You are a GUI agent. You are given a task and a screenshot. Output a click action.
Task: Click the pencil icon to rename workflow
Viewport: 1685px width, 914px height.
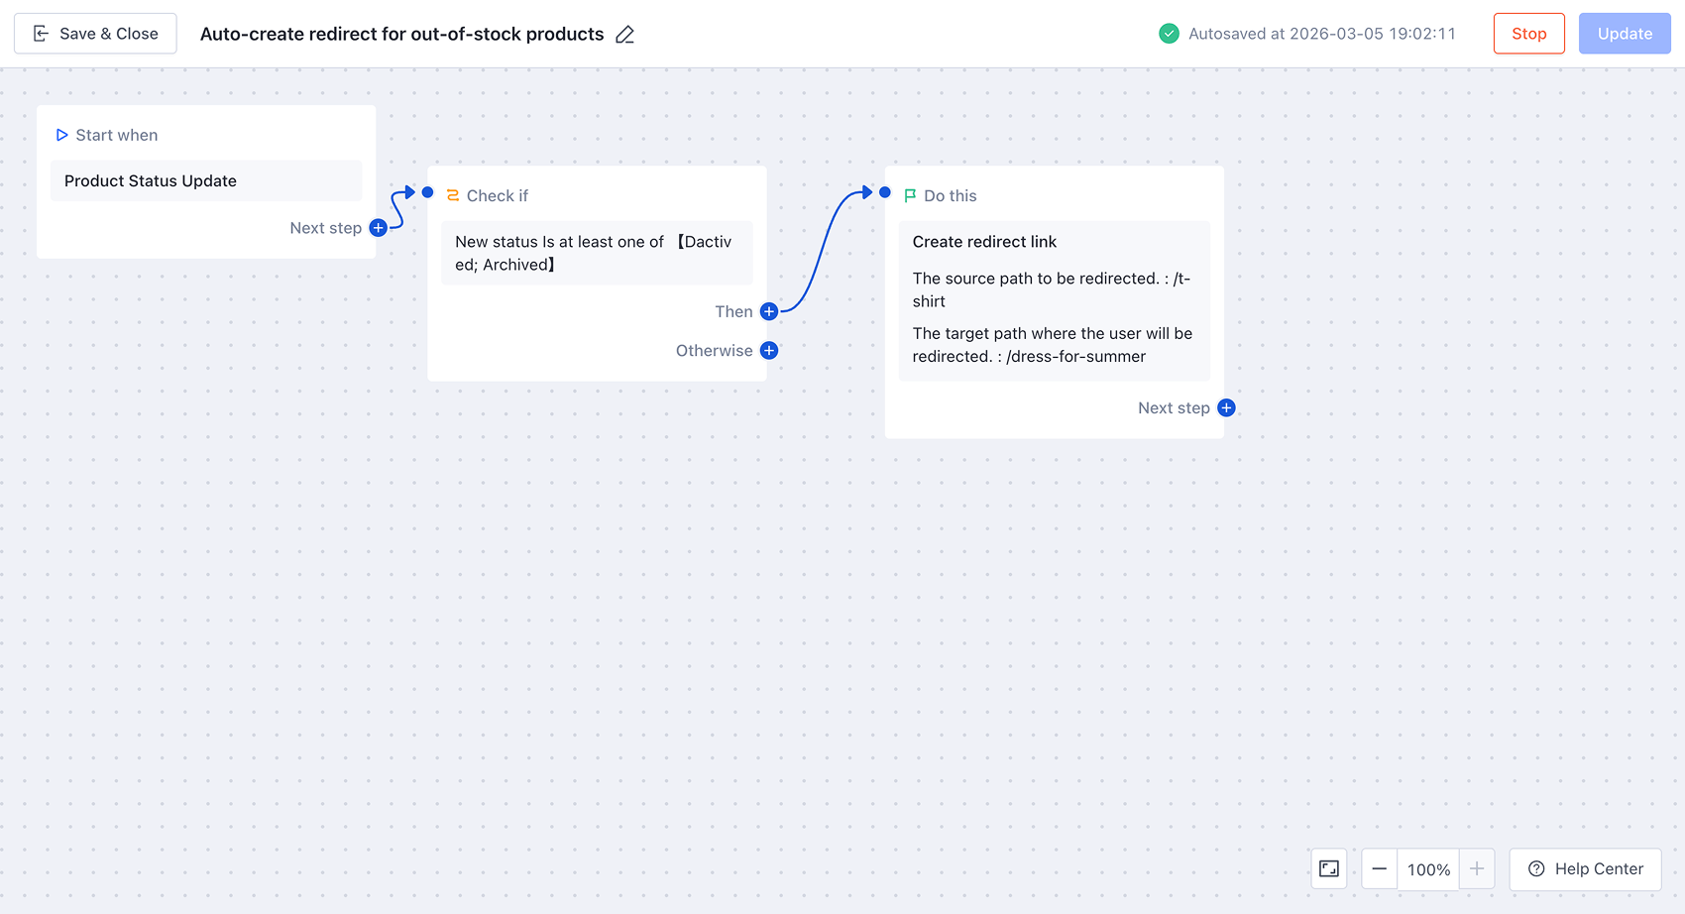point(624,35)
